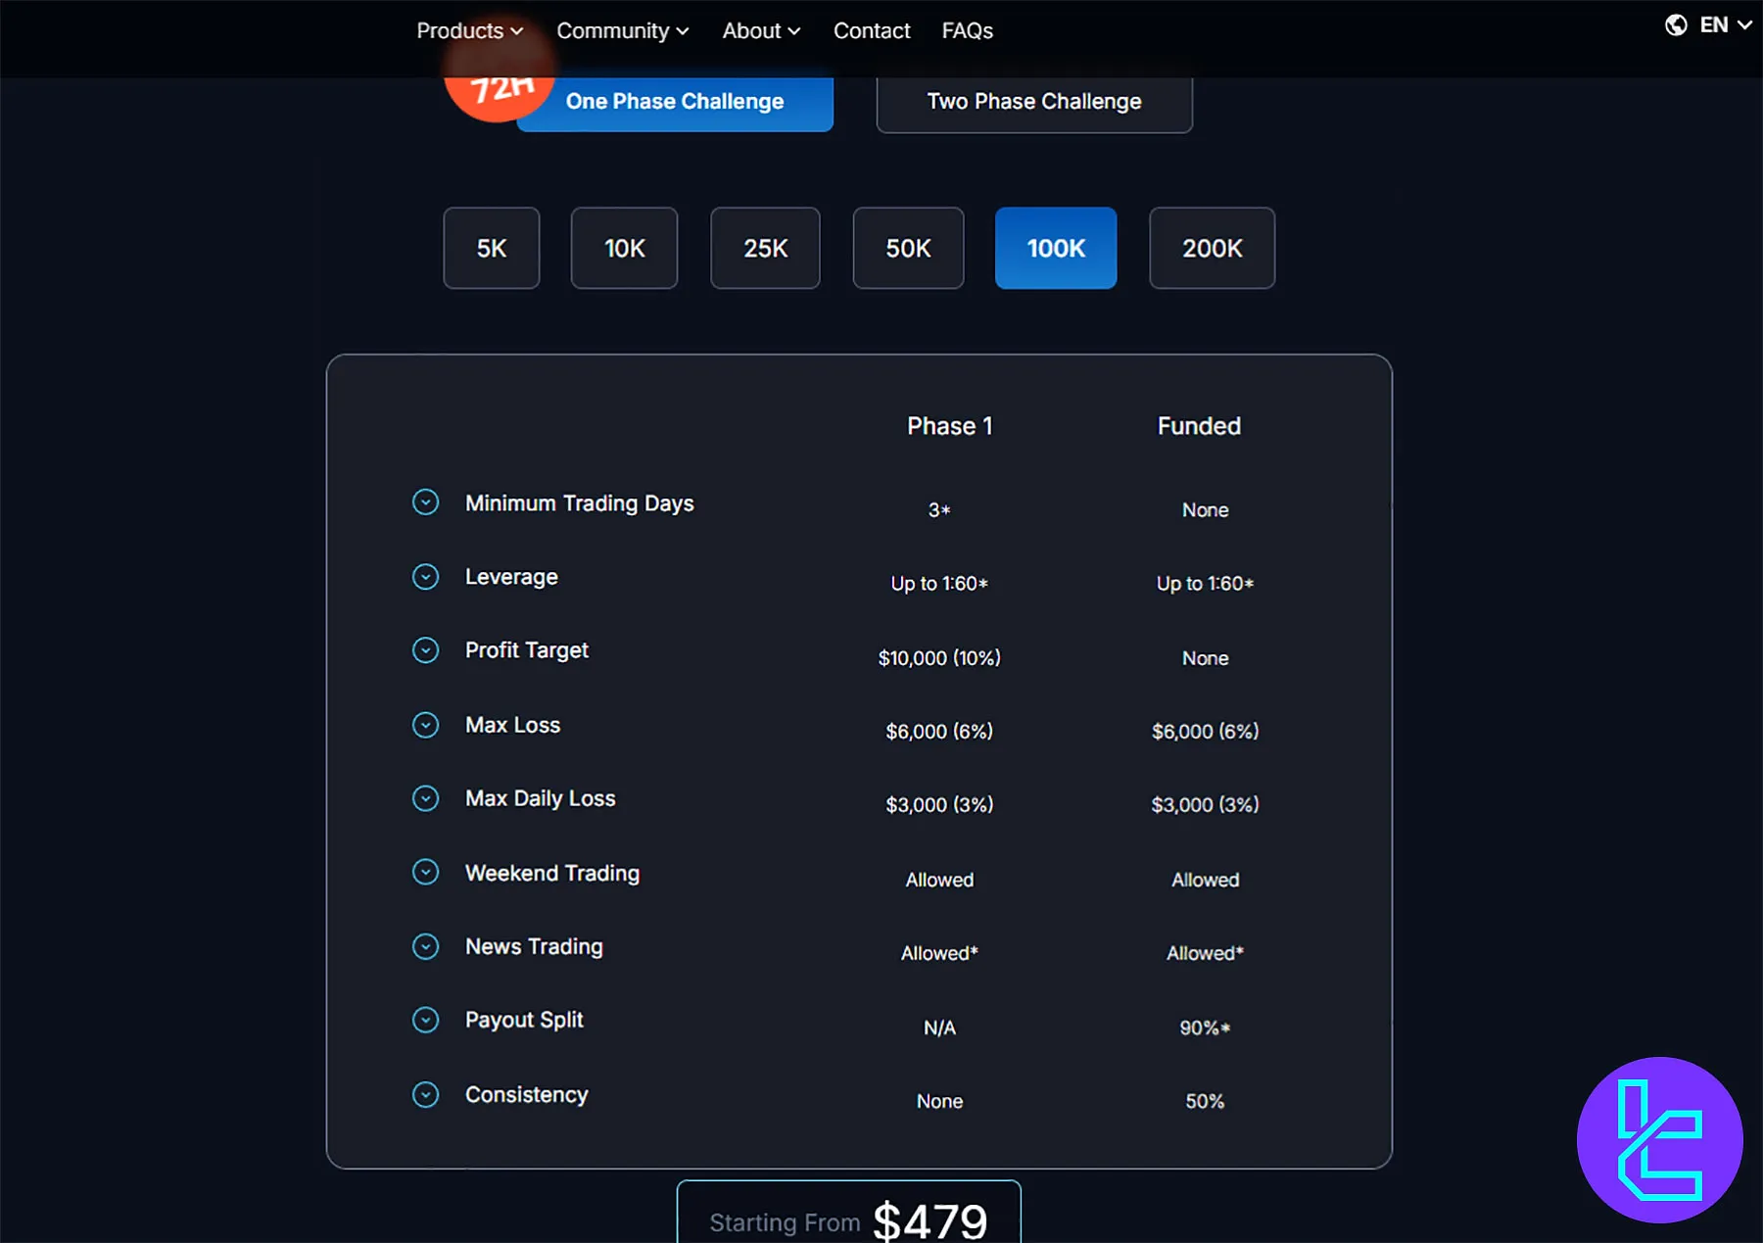Click the chevron icon beside Max Daily Loss
1763x1243 pixels.
(426, 797)
